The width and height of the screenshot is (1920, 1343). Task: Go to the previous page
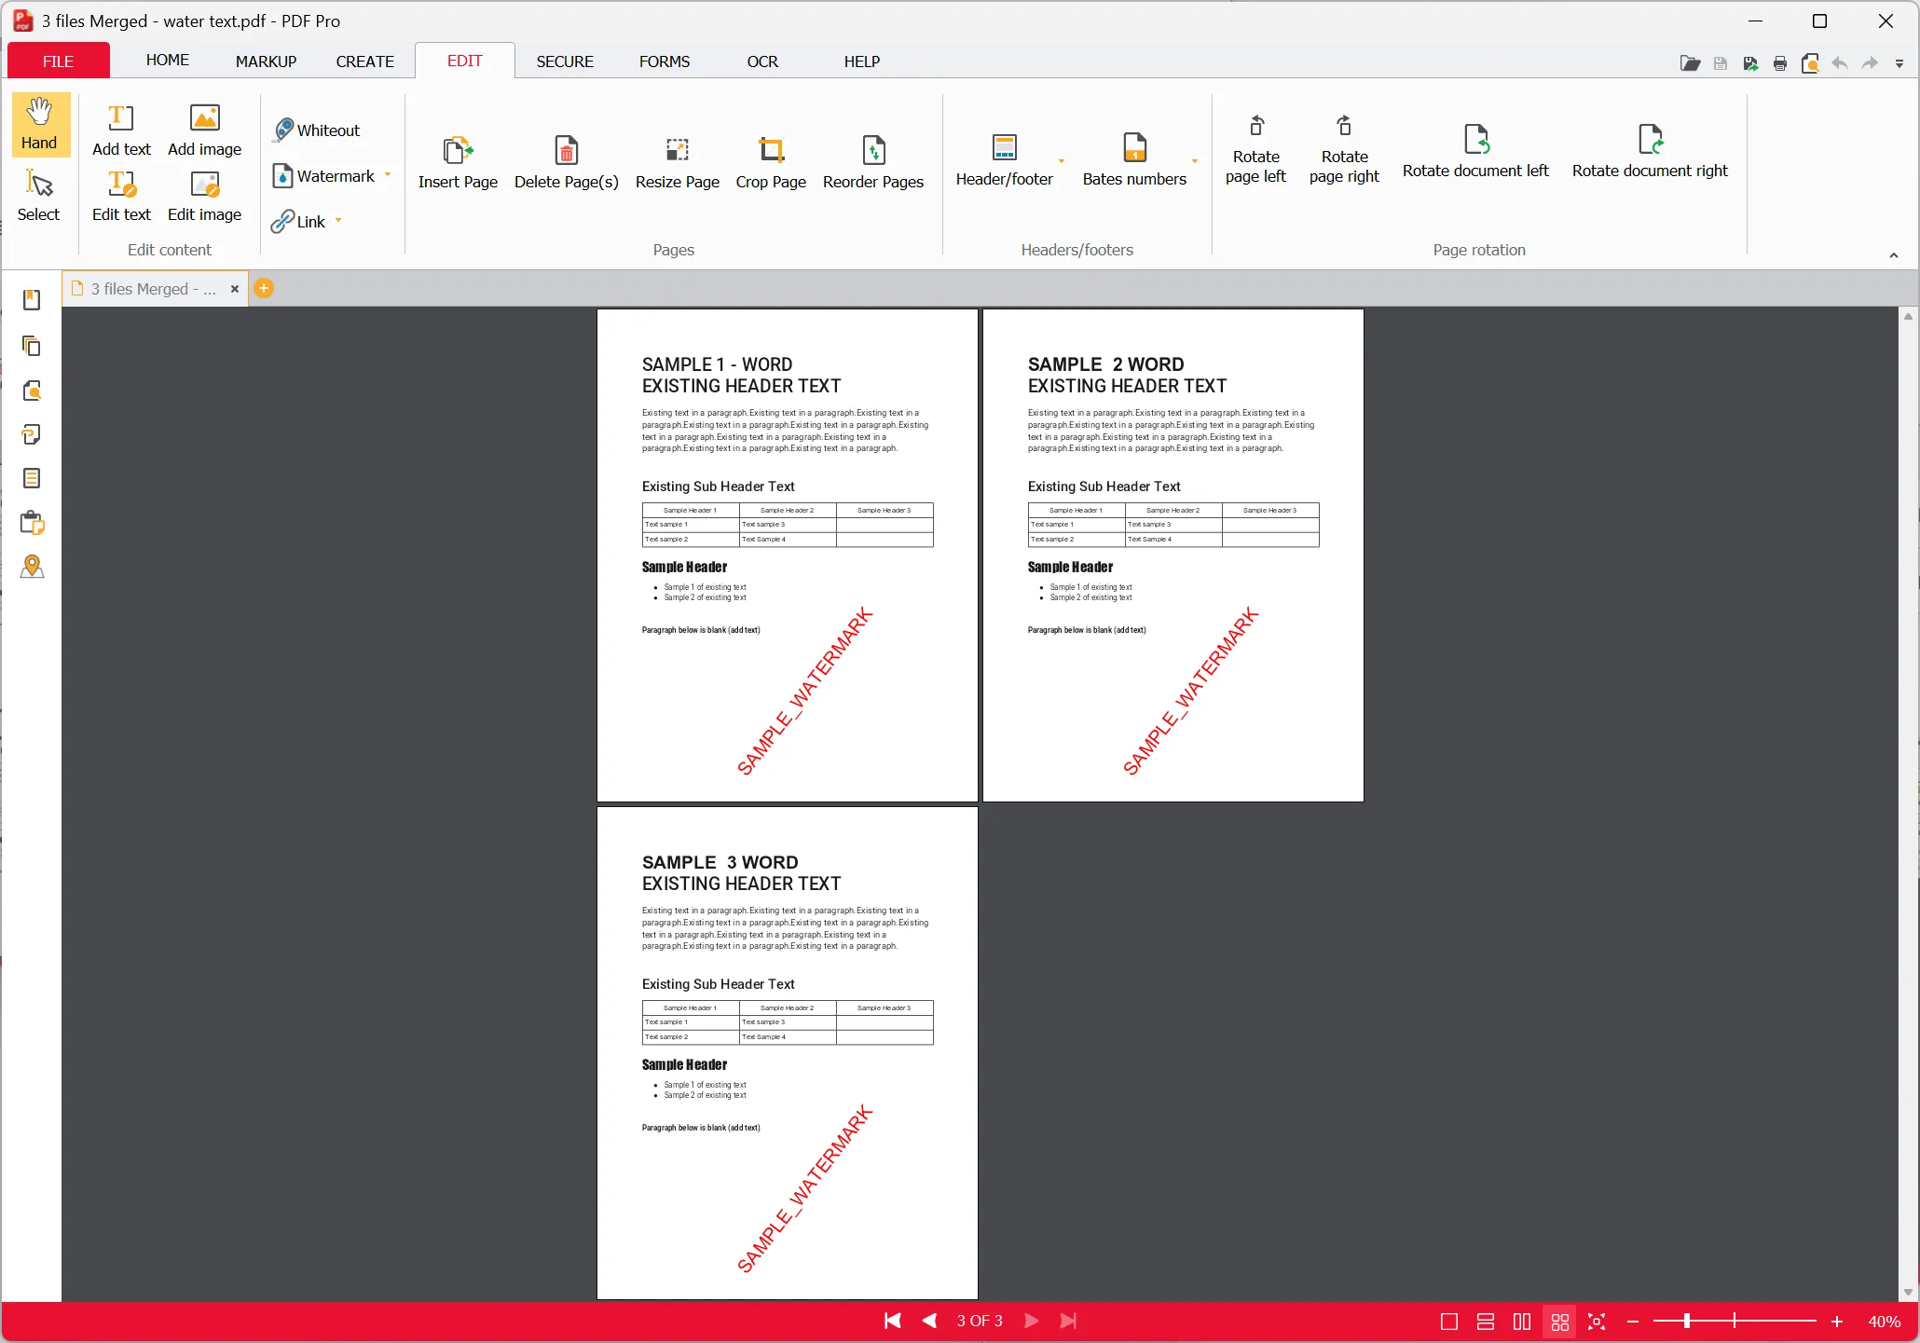pos(929,1322)
